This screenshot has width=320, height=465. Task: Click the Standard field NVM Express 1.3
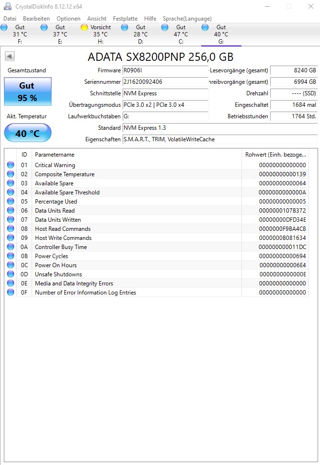220,128
